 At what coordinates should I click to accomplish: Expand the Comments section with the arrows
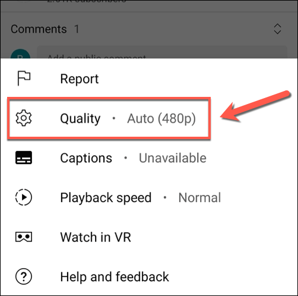click(277, 29)
